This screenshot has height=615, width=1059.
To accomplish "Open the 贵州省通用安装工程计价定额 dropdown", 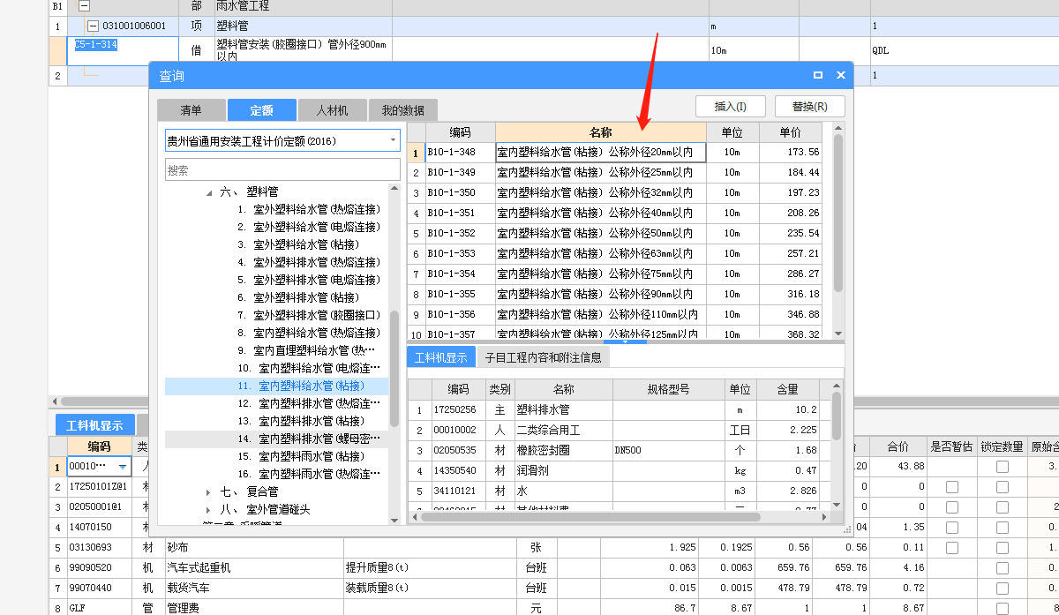I will [x=393, y=140].
